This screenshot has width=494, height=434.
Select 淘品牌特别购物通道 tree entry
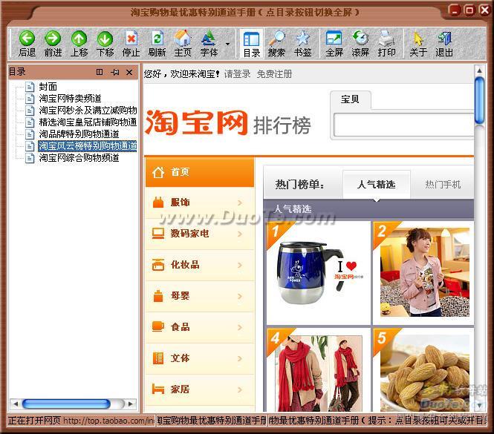pos(79,134)
